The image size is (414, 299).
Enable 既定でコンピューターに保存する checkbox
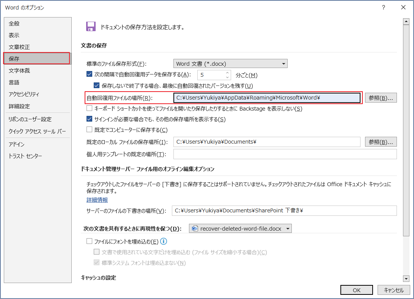pyautogui.click(x=90, y=130)
